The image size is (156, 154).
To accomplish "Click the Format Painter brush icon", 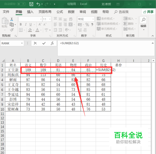I will pos(12,30).
